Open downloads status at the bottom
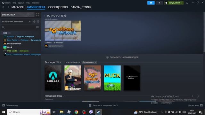The width and height of the screenshot is (205, 115). [x=103, y=105]
